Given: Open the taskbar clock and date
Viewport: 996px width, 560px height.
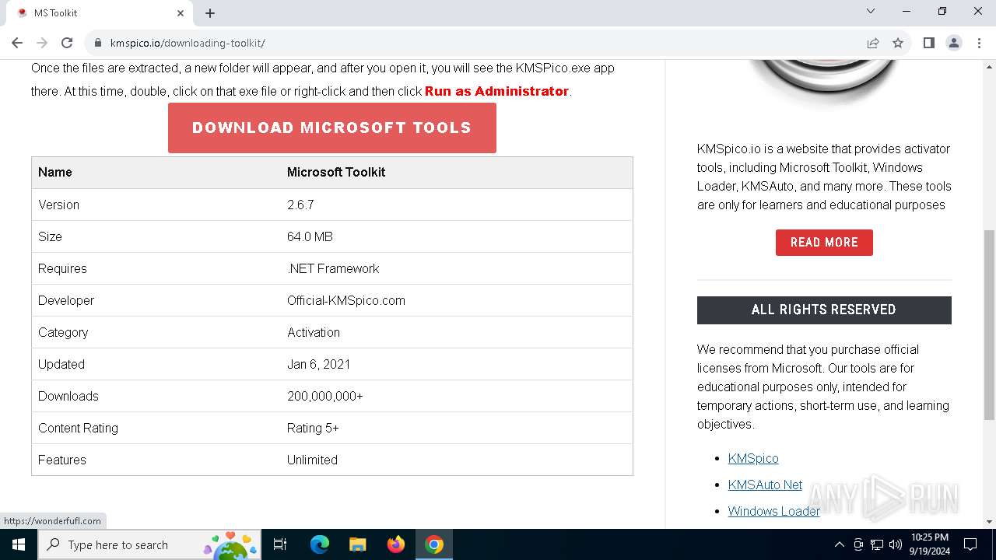Looking at the screenshot, I should 929,544.
